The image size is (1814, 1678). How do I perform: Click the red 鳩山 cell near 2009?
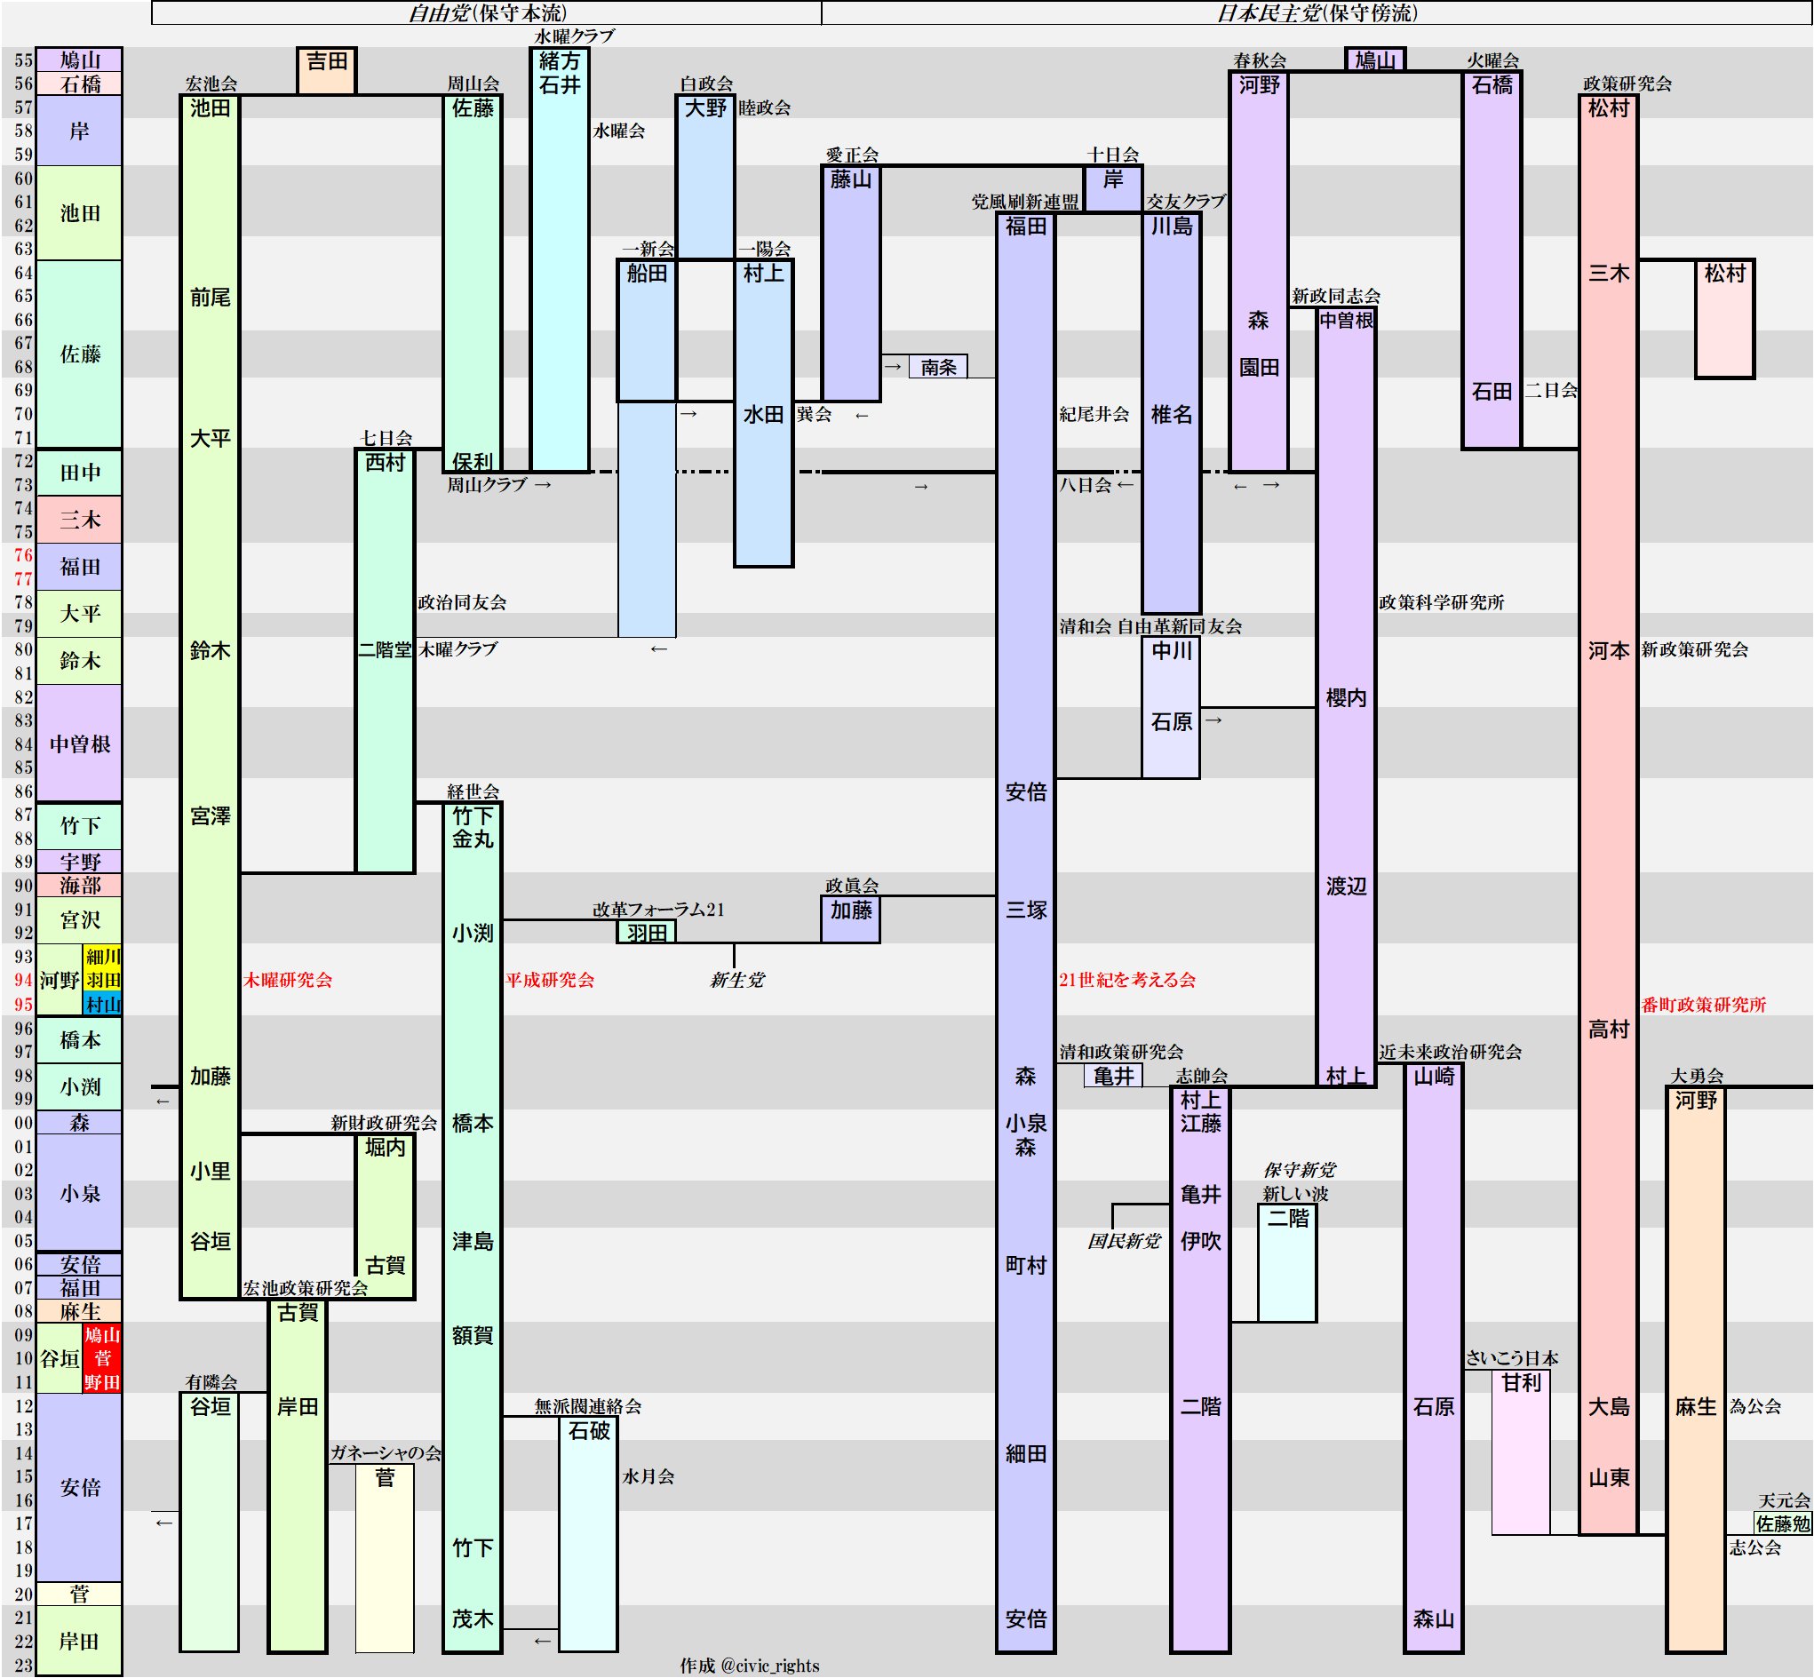102,1335
